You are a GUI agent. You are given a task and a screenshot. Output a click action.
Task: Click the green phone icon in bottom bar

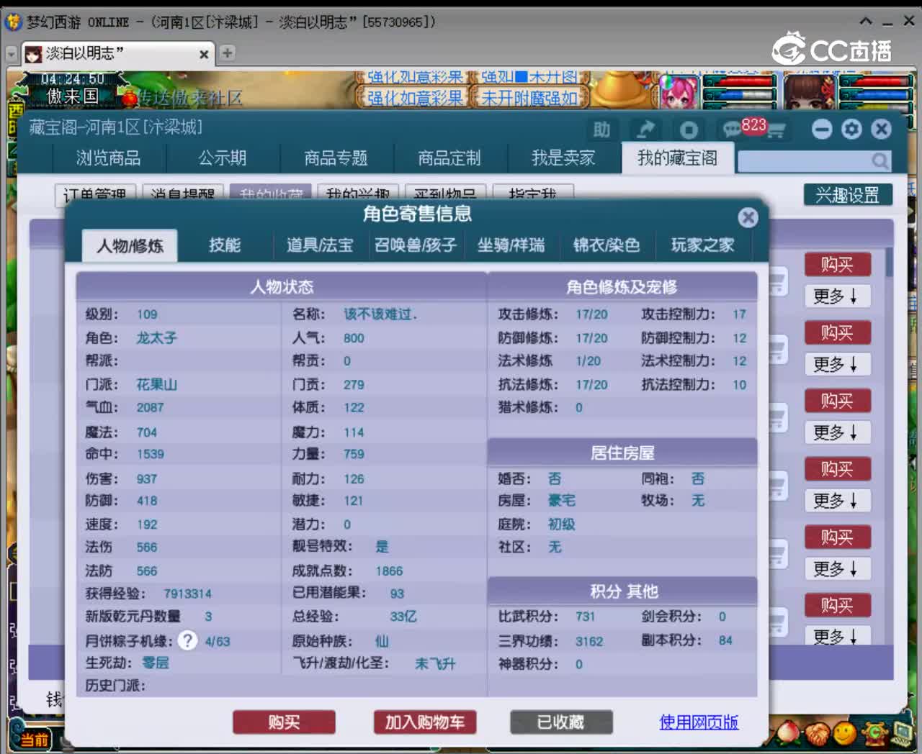874,733
